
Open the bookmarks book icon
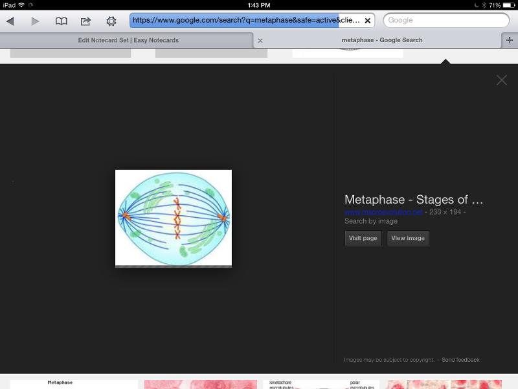(x=61, y=21)
